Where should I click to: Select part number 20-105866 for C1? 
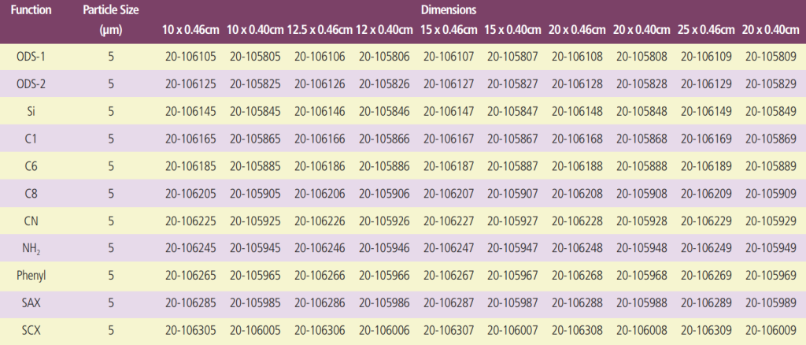(x=383, y=139)
